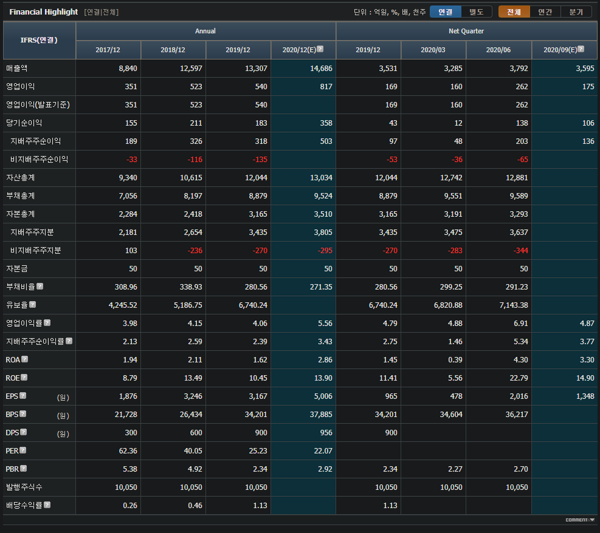Click the Annual column group header

tap(205, 31)
